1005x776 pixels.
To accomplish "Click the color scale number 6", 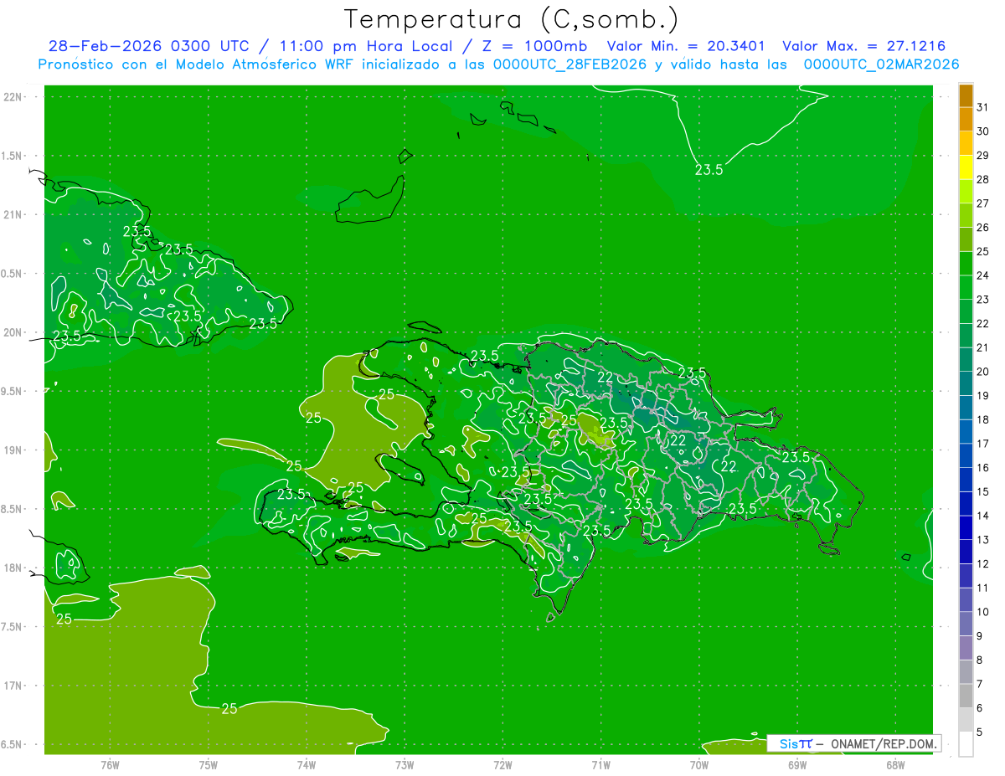I will coord(980,708).
